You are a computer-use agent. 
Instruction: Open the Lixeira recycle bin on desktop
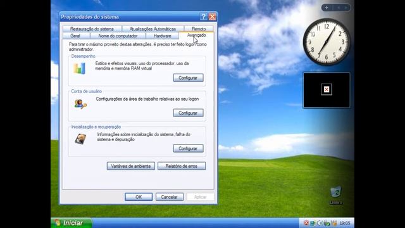336,196
